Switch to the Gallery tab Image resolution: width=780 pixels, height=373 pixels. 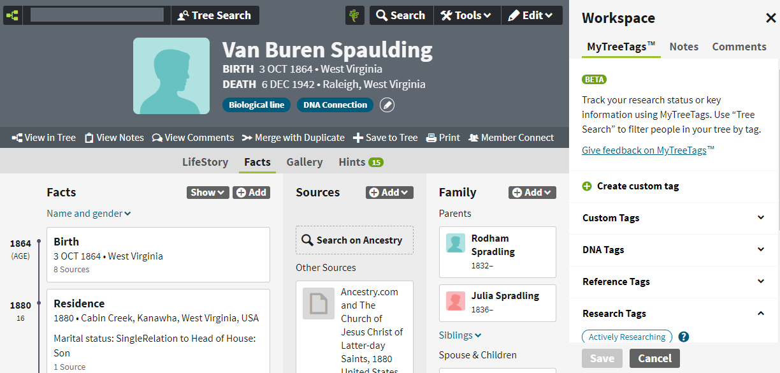305,162
